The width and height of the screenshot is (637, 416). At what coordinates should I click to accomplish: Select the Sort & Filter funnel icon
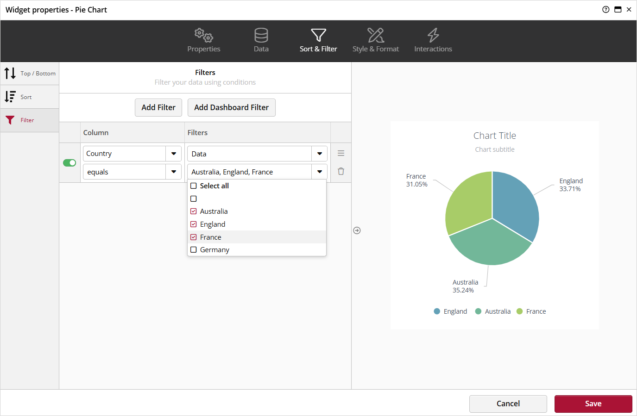tap(318, 35)
